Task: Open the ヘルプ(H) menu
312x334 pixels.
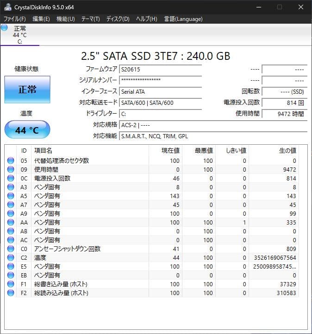Action: pos(147,19)
